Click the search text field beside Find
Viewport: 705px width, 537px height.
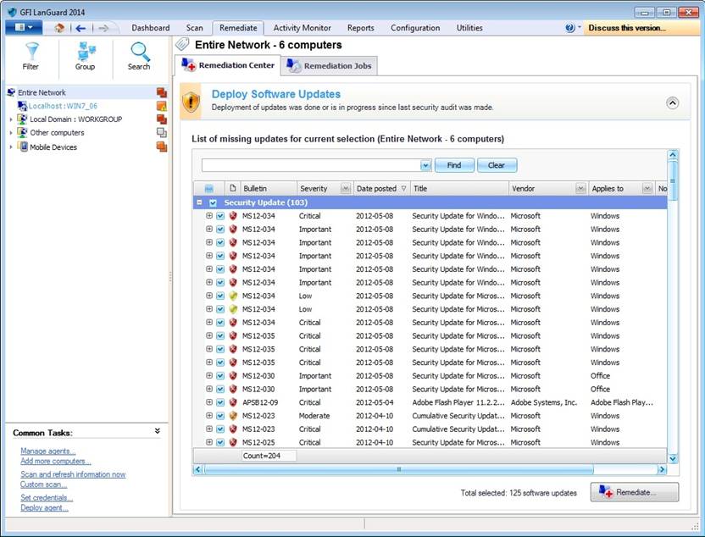(311, 165)
